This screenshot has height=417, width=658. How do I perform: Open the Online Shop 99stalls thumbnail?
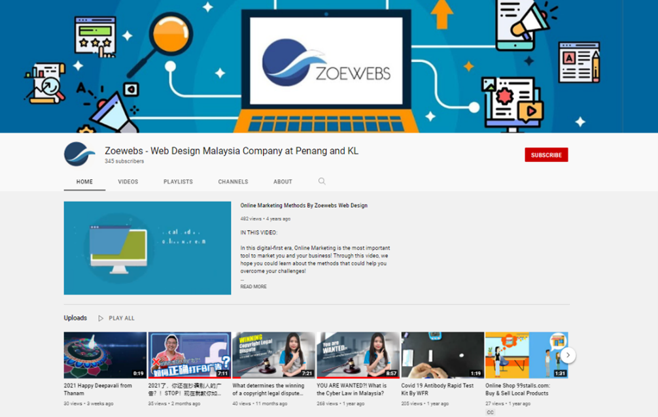pyautogui.click(x=527, y=355)
